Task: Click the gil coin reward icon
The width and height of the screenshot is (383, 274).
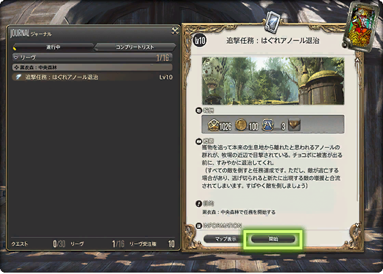Action: [x=241, y=125]
